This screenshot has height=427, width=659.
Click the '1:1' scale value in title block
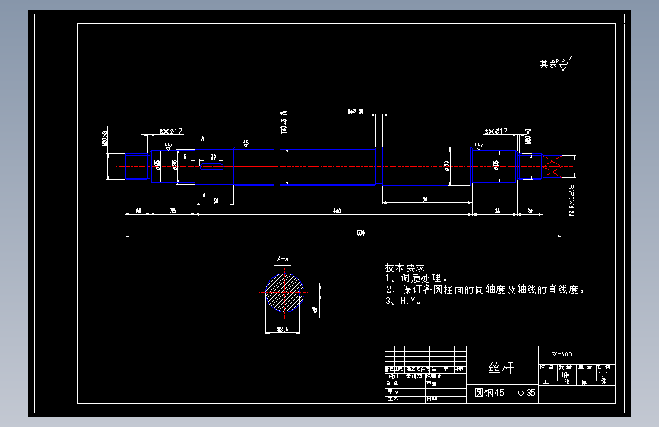603,375
